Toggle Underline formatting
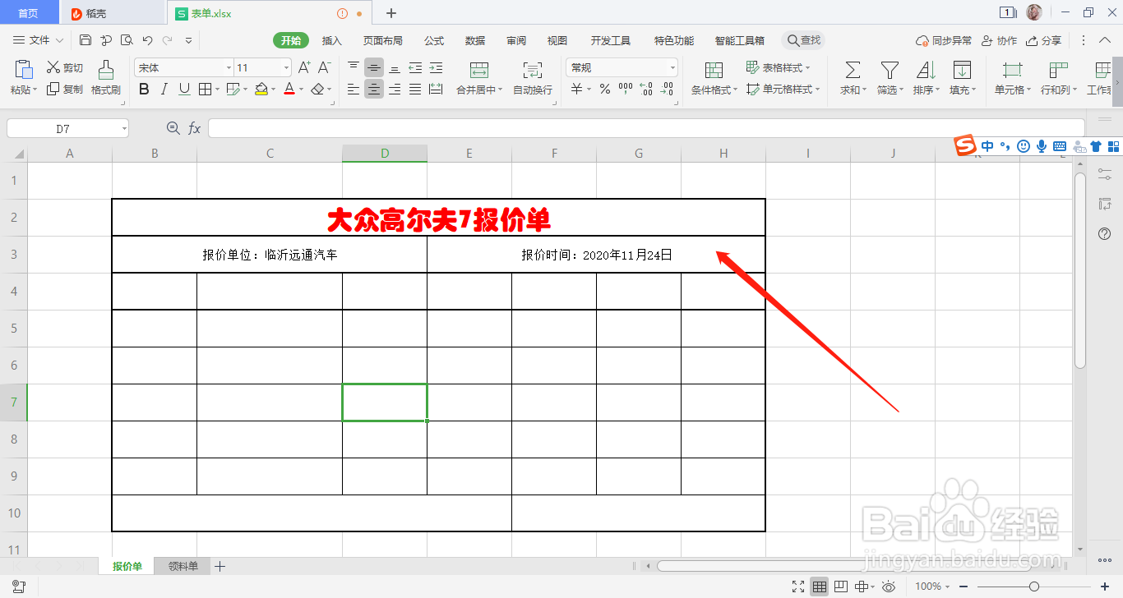Image resolution: width=1123 pixels, height=598 pixels. coord(184,89)
